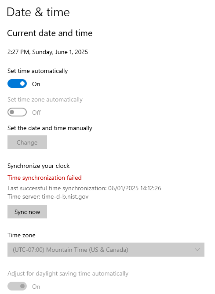This screenshot has height=294, width=215.
Task: Click the chevron arrow on time zone box
Action: [x=197, y=250]
